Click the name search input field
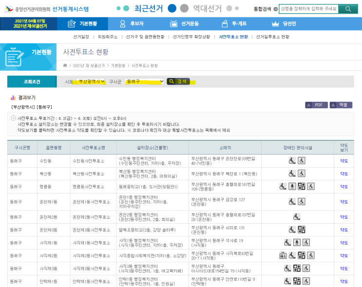362x287 pixels. pos(309,9)
